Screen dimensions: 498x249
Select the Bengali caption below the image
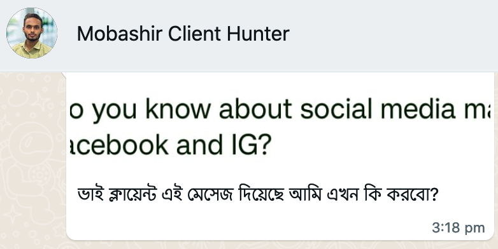point(258,194)
